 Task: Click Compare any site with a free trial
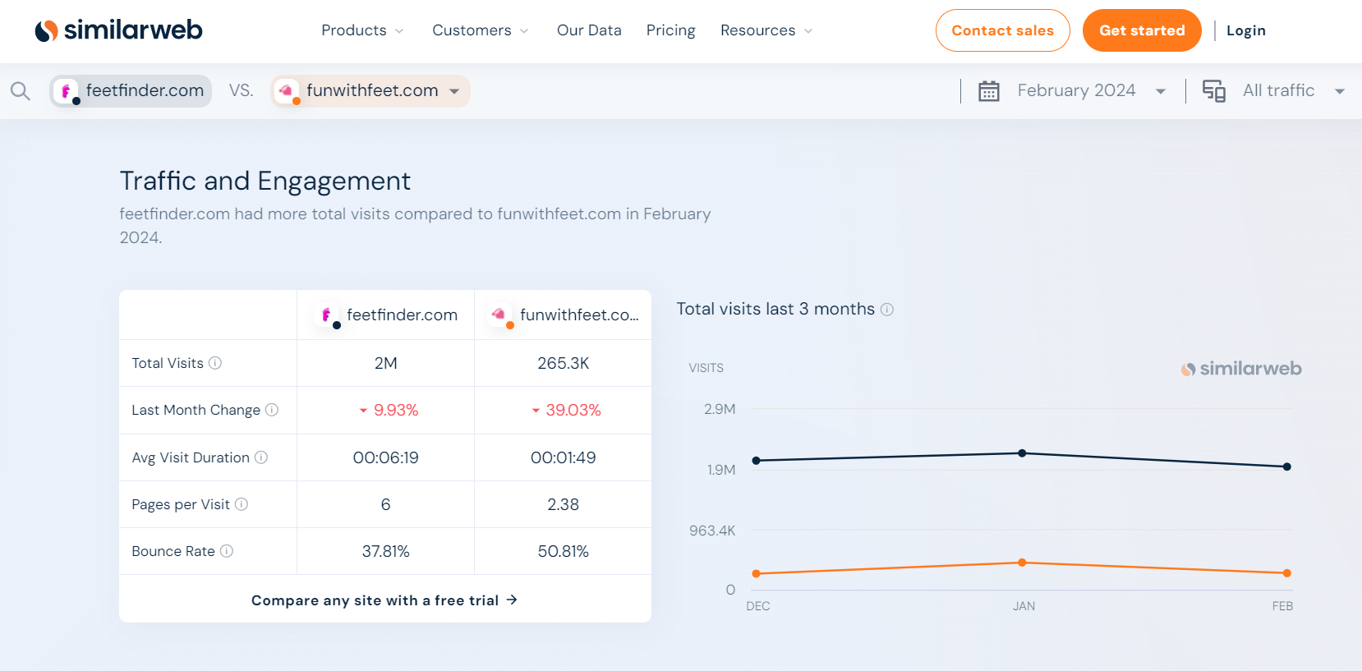(x=384, y=600)
